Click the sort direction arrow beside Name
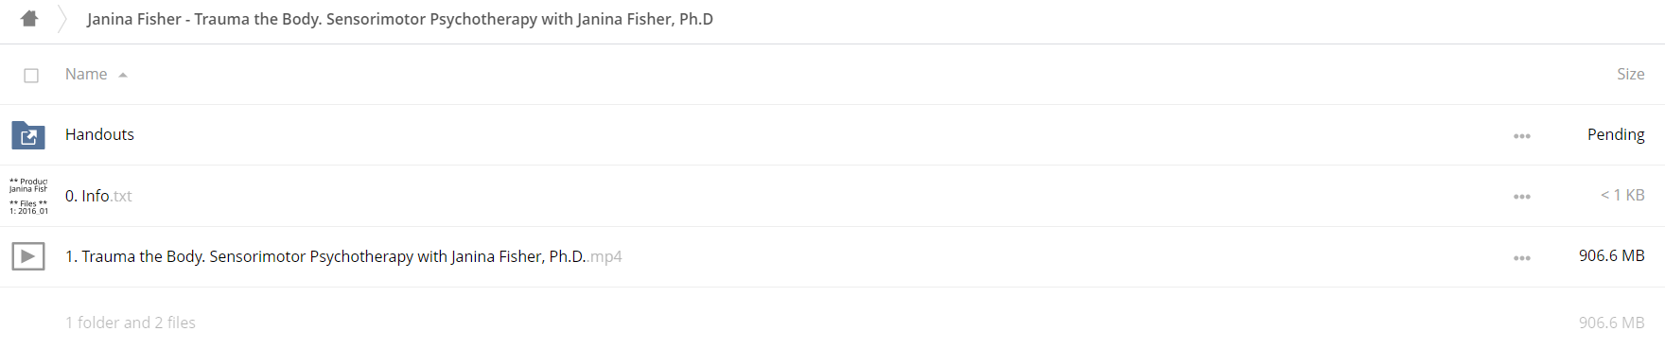Screen dimensions: 1665x349 tap(123, 75)
